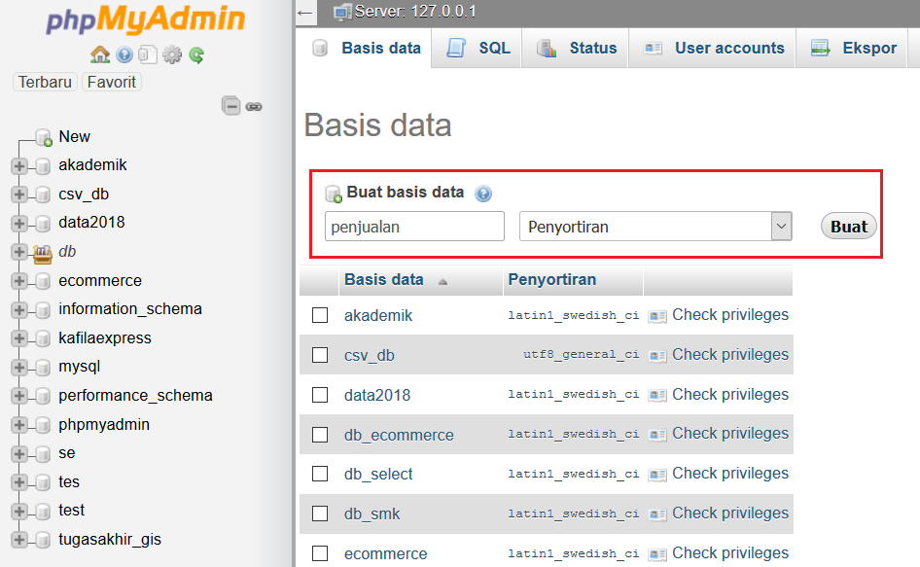920x567 pixels.
Task: Tick the ecommerce row checkbox in table
Action: coord(320,553)
